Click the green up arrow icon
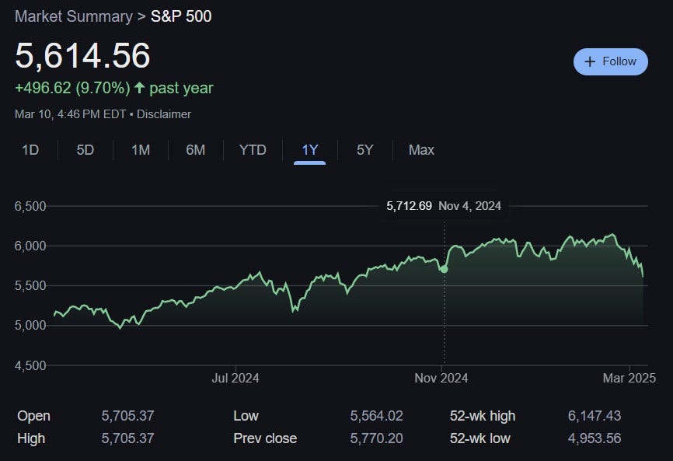This screenshot has height=461, width=673. pyautogui.click(x=139, y=88)
